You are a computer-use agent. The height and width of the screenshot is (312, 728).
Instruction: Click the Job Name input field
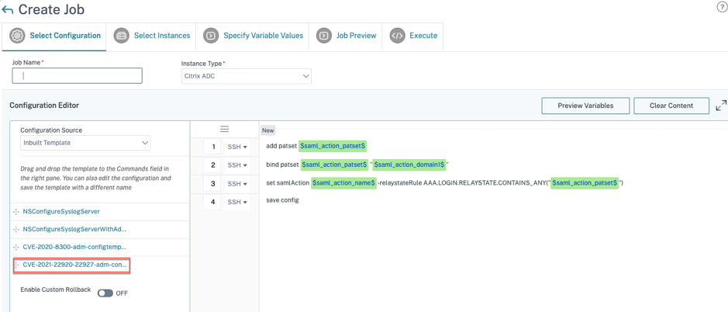pos(77,76)
